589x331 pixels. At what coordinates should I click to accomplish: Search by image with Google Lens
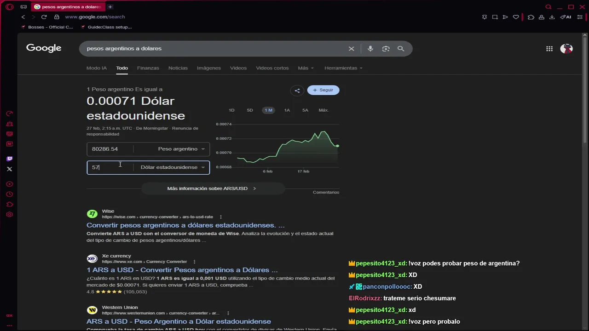[x=386, y=49]
